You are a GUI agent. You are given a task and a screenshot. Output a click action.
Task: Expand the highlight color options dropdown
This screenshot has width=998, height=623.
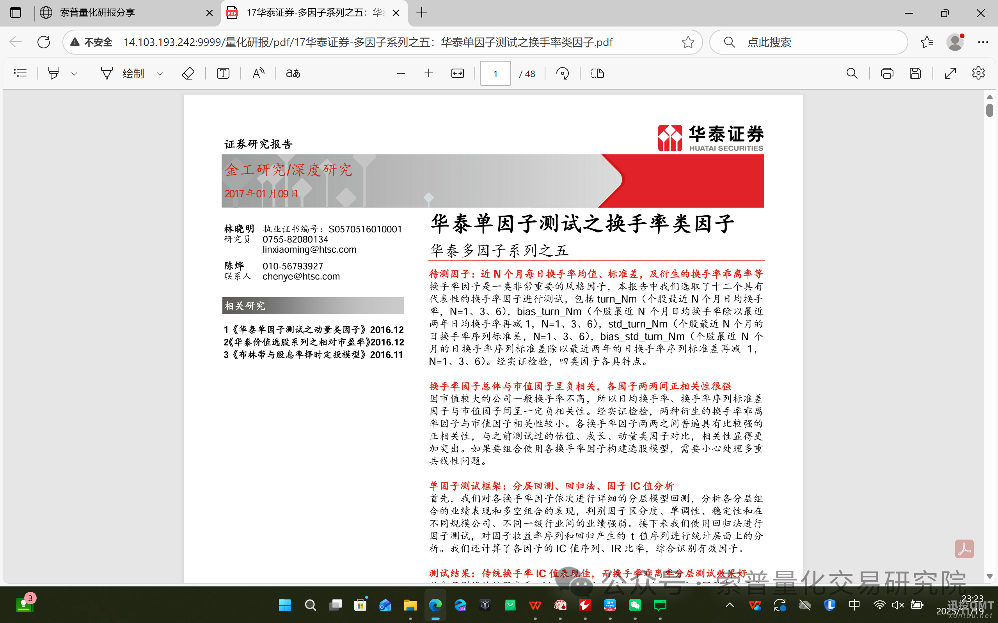75,73
